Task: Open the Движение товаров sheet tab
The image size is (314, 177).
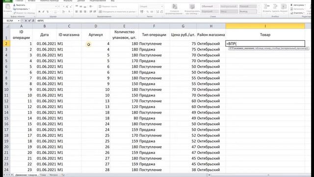Action: [26, 175]
